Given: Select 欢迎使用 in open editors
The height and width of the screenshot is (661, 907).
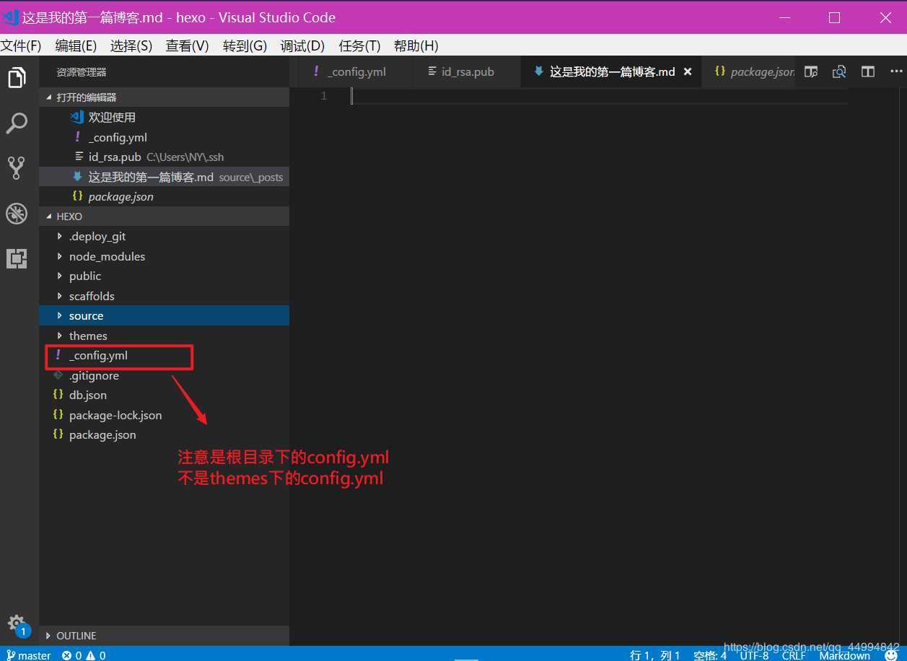Looking at the screenshot, I should coord(164,117).
